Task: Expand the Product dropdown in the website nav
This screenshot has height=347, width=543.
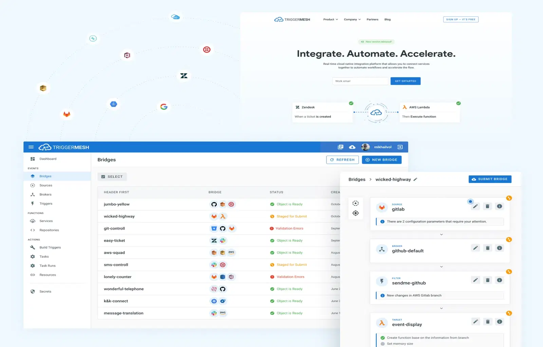Action: pyautogui.click(x=331, y=19)
